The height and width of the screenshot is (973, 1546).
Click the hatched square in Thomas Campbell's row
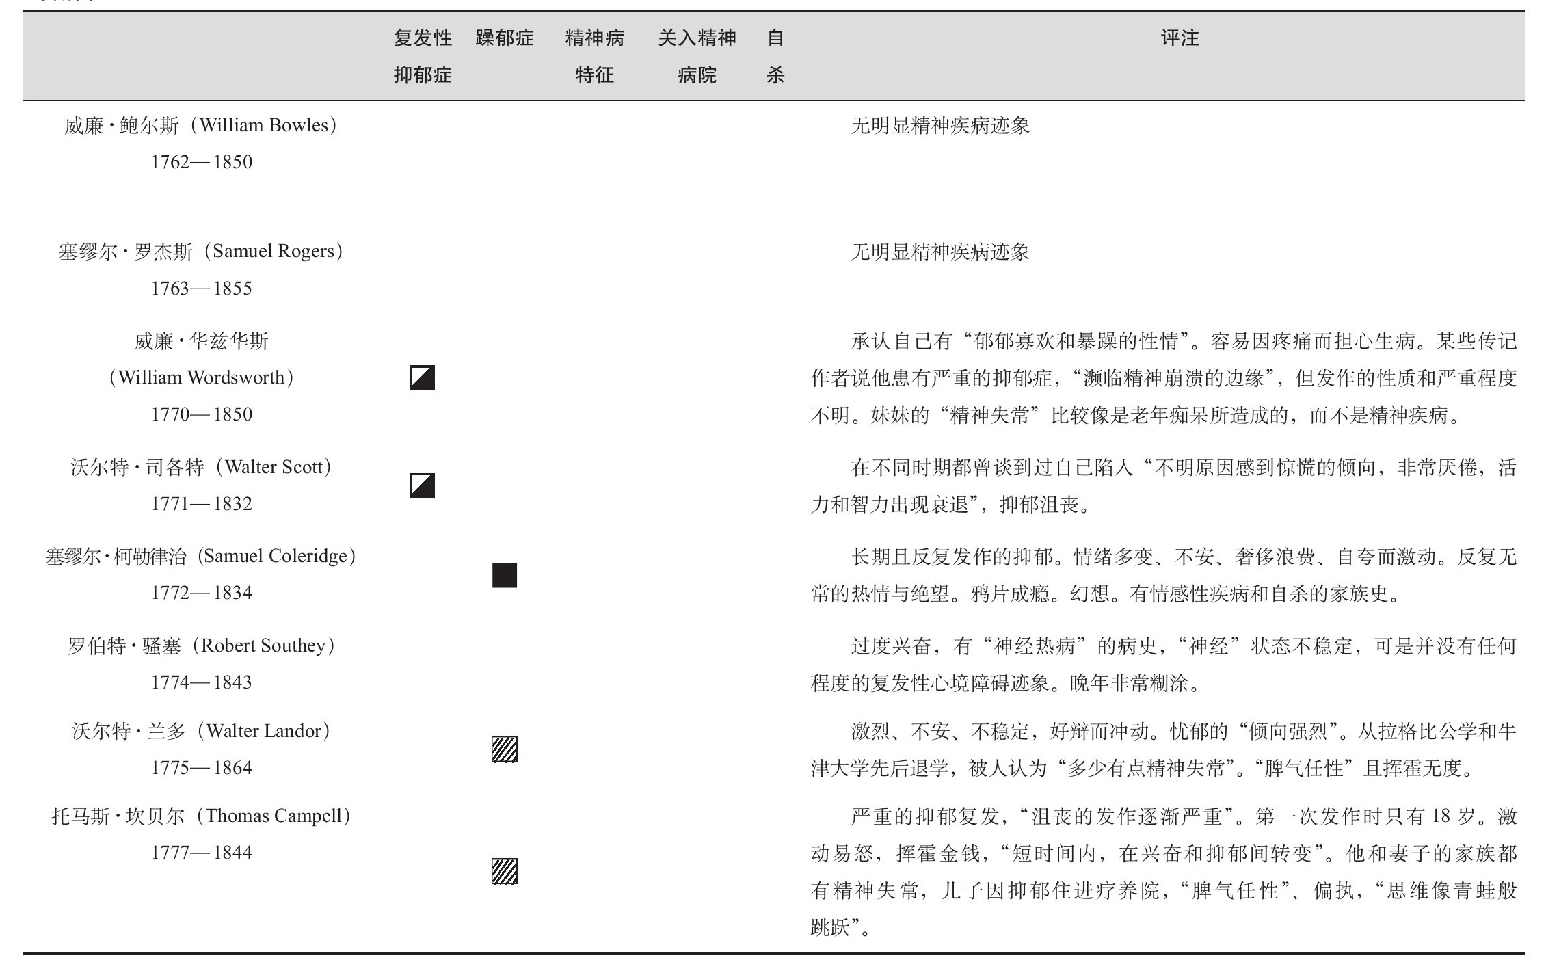(505, 871)
